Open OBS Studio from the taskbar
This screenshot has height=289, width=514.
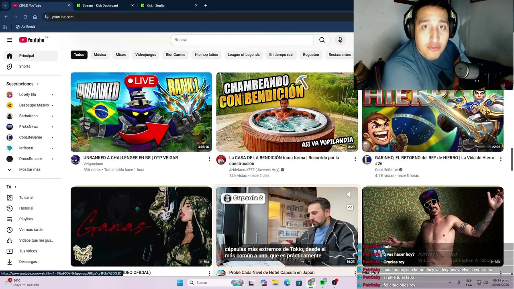click(x=335, y=283)
